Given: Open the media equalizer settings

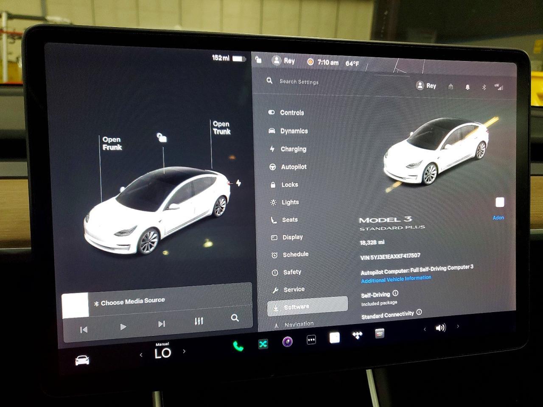Looking at the screenshot, I should click(x=199, y=321).
